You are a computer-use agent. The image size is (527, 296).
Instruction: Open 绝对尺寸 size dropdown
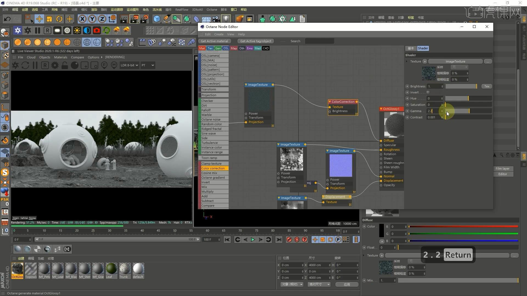point(319,284)
